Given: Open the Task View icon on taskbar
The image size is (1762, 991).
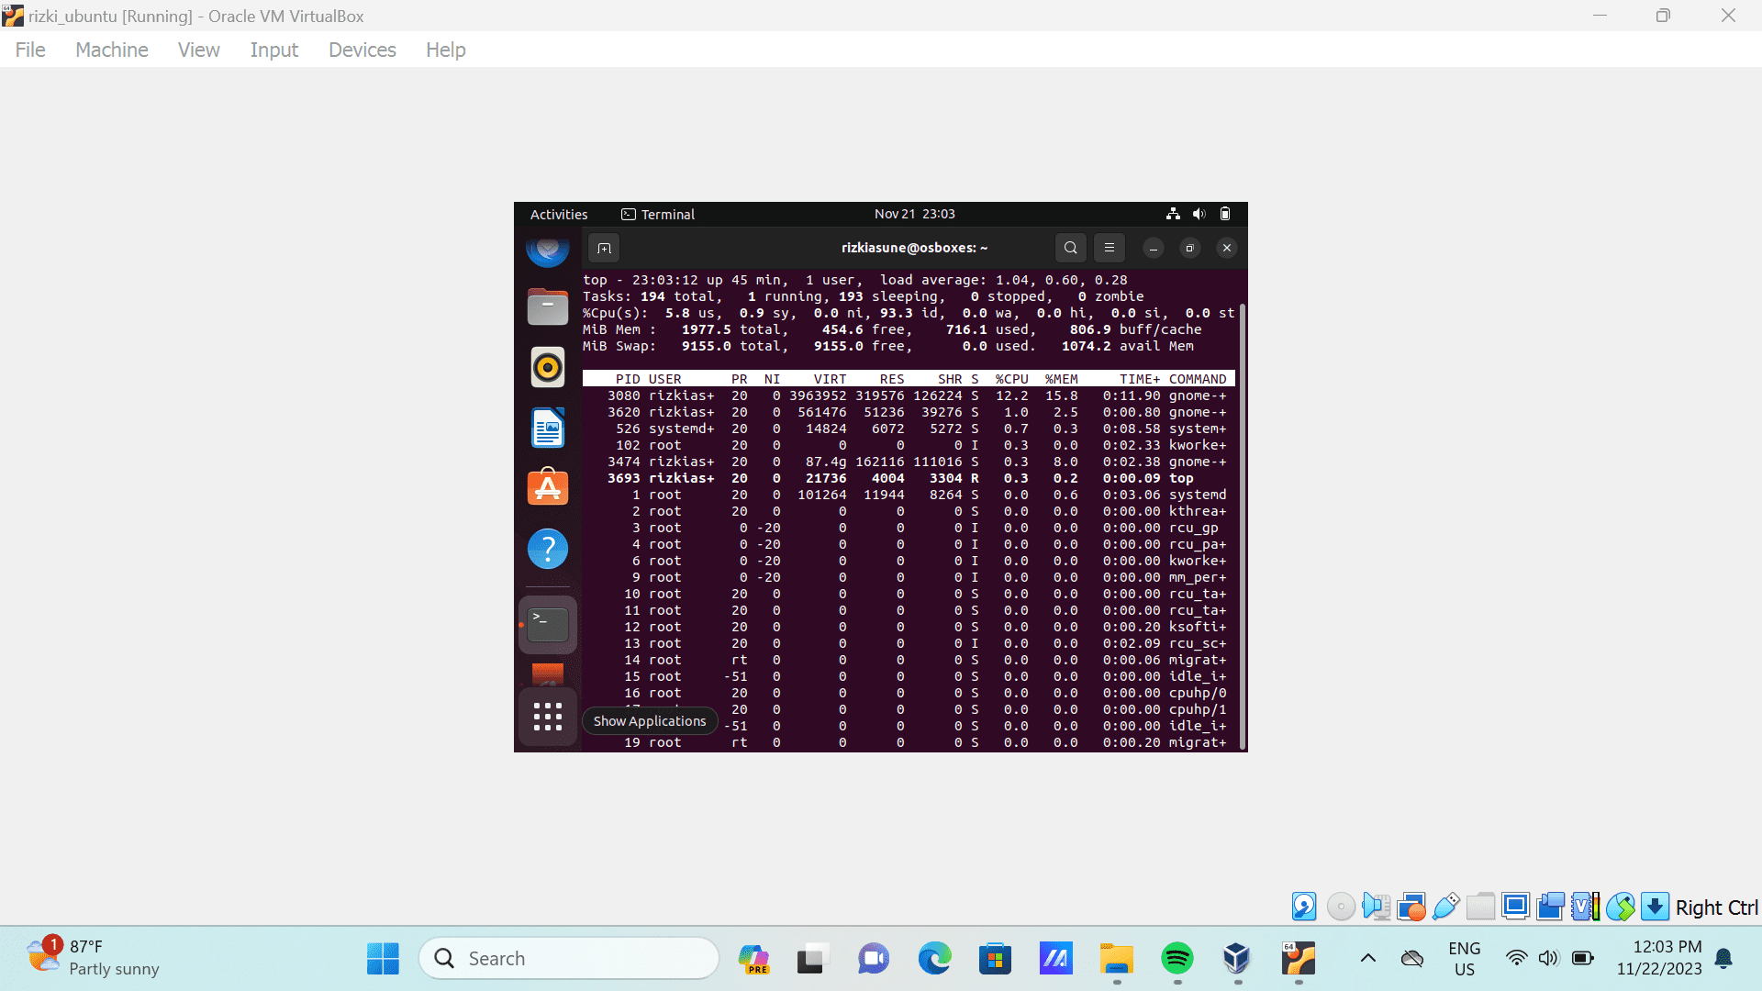Looking at the screenshot, I should tap(812, 959).
